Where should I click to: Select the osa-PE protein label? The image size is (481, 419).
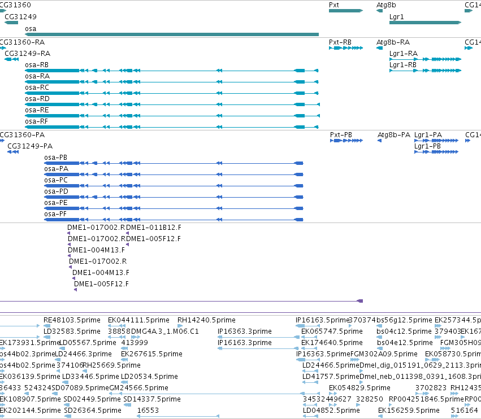(x=56, y=203)
